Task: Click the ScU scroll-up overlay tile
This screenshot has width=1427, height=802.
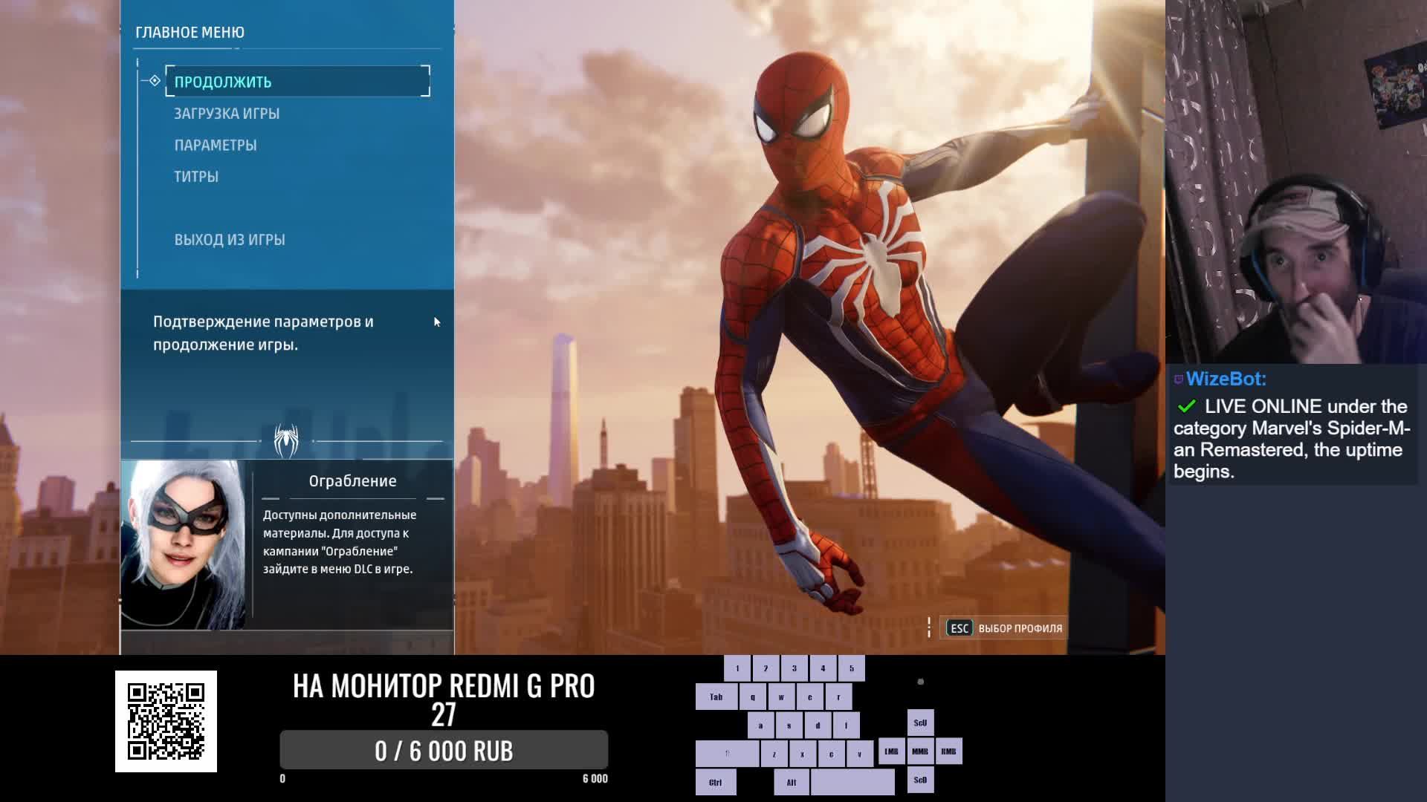Action: 920,723
